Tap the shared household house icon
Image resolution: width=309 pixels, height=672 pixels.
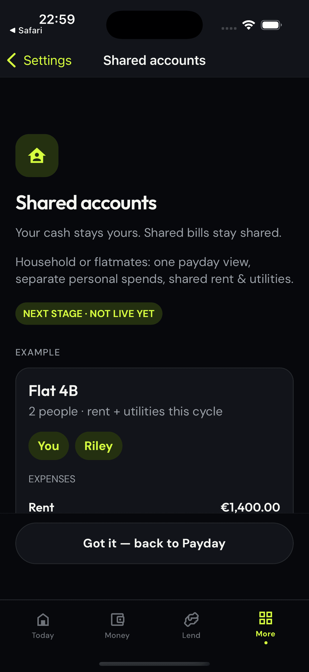[x=37, y=156]
